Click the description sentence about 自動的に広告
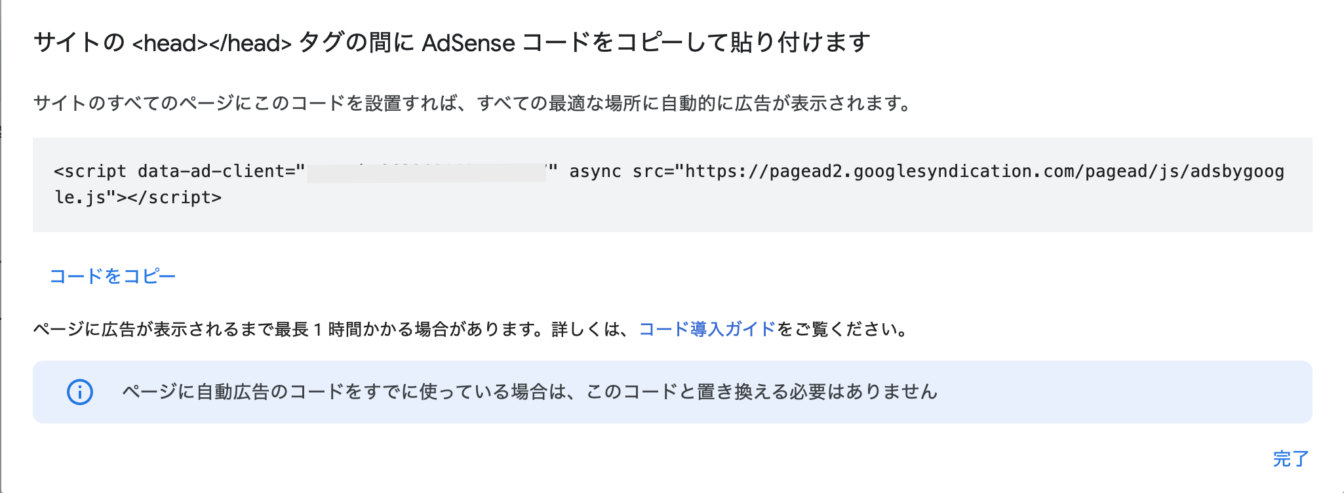This screenshot has height=493, width=1344. [472, 104]
